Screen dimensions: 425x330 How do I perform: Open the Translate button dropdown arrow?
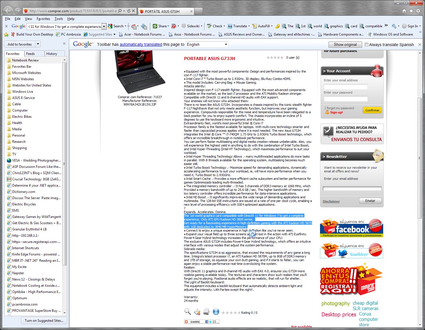[x=249, y=26]
